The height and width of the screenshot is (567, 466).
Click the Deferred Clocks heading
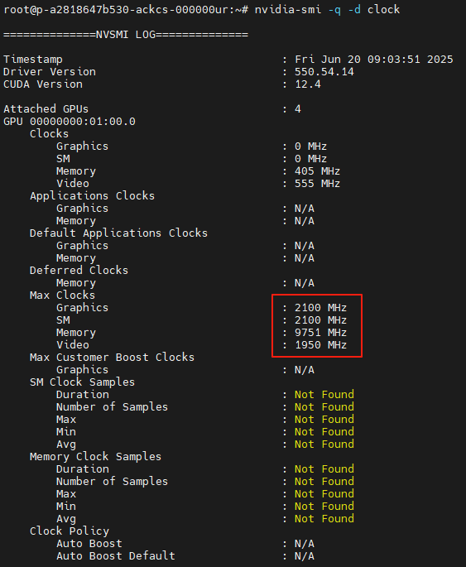79,271
